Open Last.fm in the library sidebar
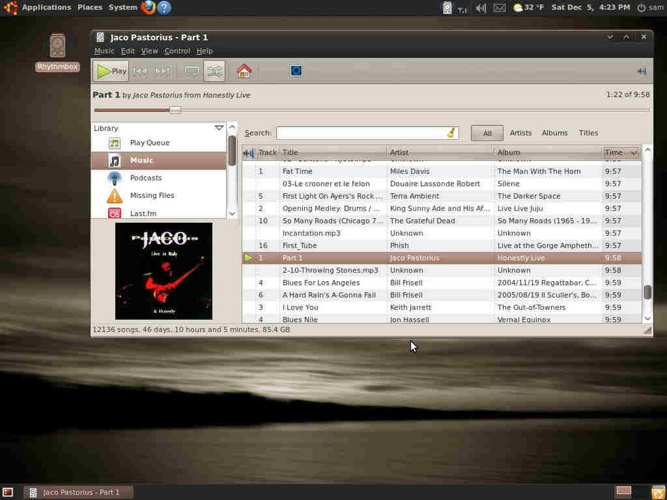667x500 pixels. 143,213
